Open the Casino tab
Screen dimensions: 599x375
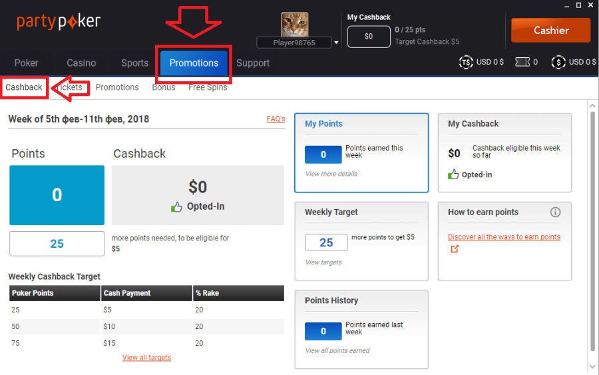(81, 63)
